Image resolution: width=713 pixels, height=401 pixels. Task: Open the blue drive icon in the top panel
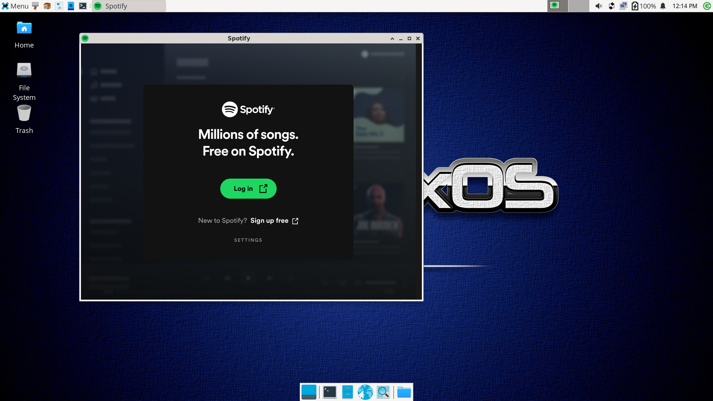coord(71,6)
